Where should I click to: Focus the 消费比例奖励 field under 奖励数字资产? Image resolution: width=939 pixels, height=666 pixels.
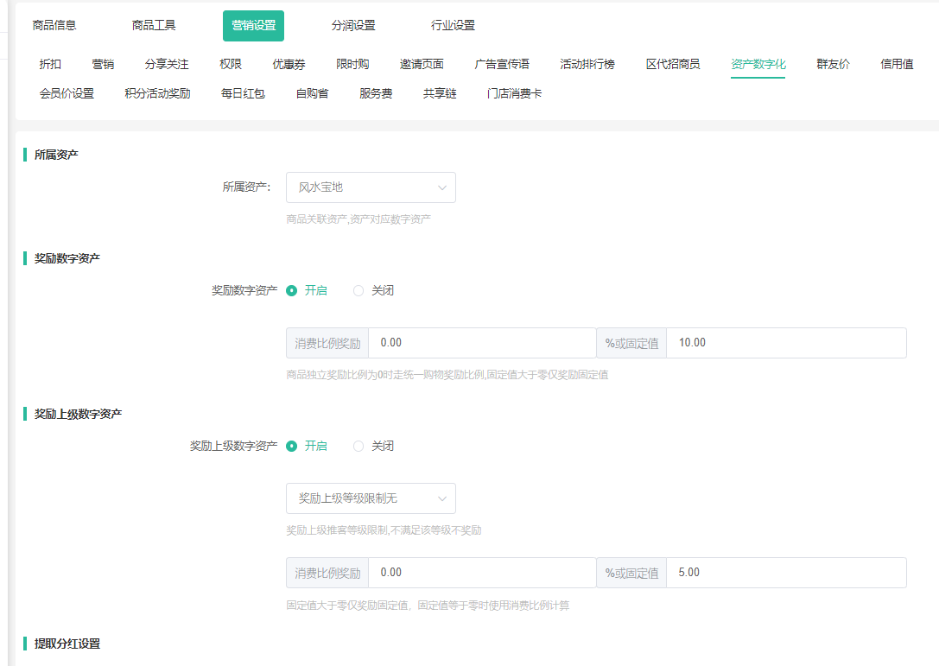481,343
